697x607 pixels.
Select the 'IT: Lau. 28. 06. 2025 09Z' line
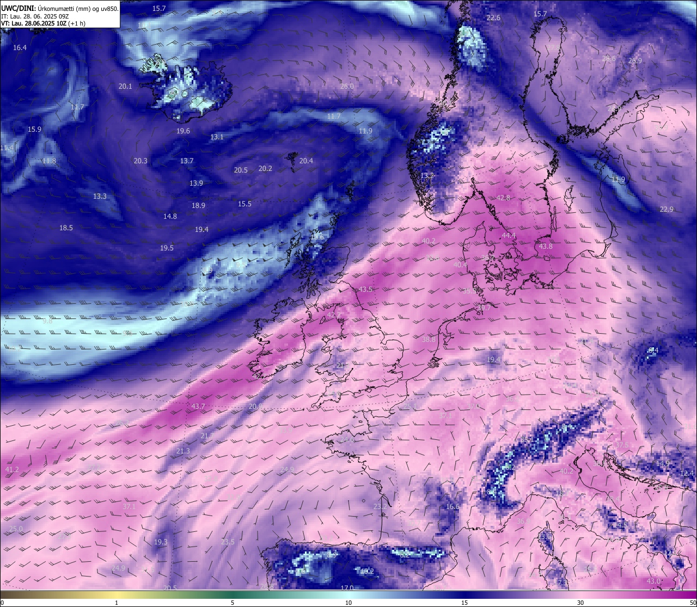tap(35, 16)
